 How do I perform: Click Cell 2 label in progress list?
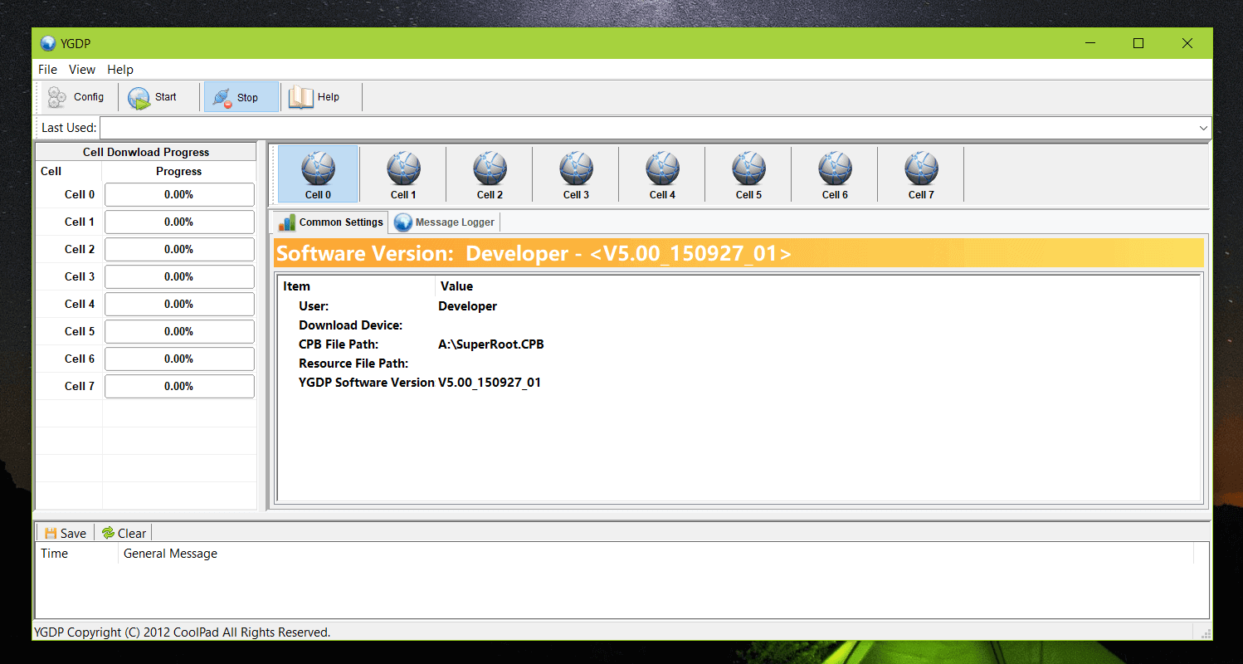pos(80,249)
